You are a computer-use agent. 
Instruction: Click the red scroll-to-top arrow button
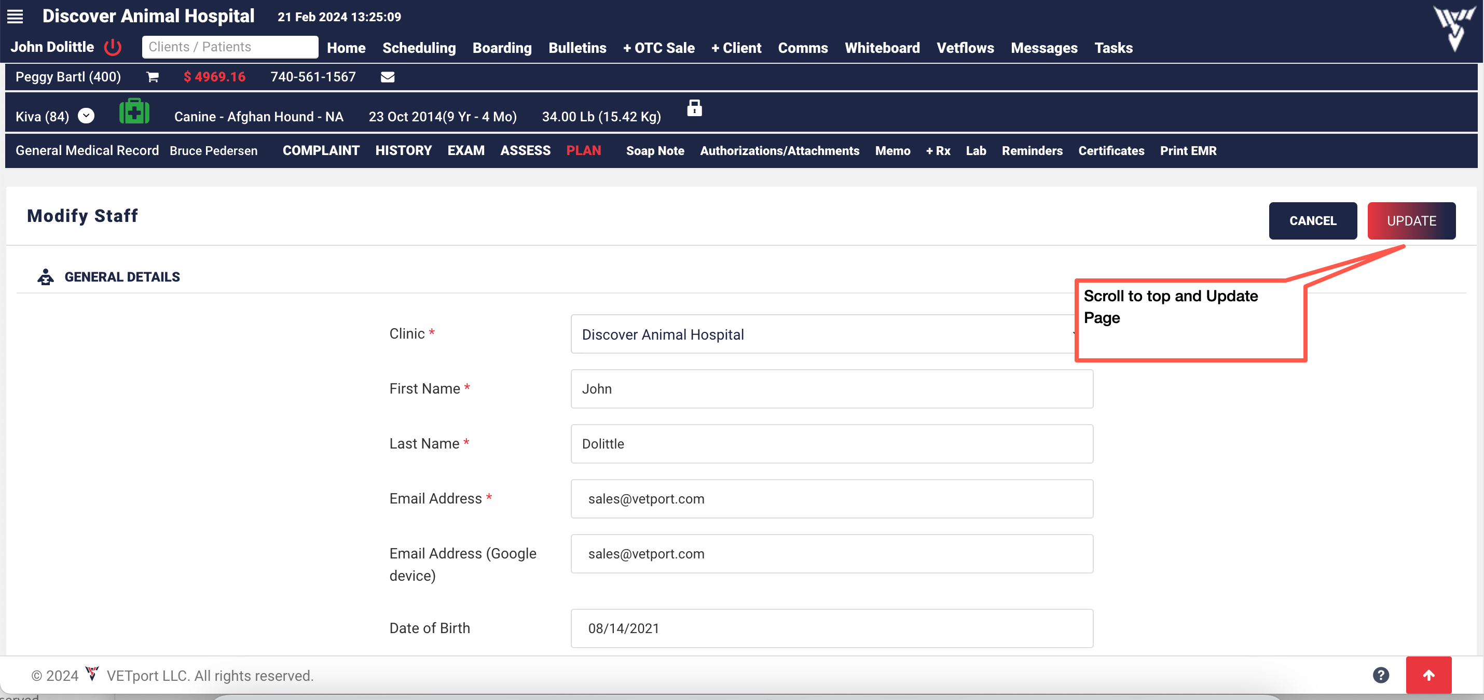(1428, 675)
